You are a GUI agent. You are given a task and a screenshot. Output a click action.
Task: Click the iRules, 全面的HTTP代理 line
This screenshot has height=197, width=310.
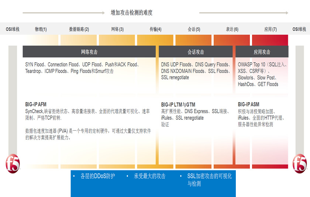(x=261, y=118)
